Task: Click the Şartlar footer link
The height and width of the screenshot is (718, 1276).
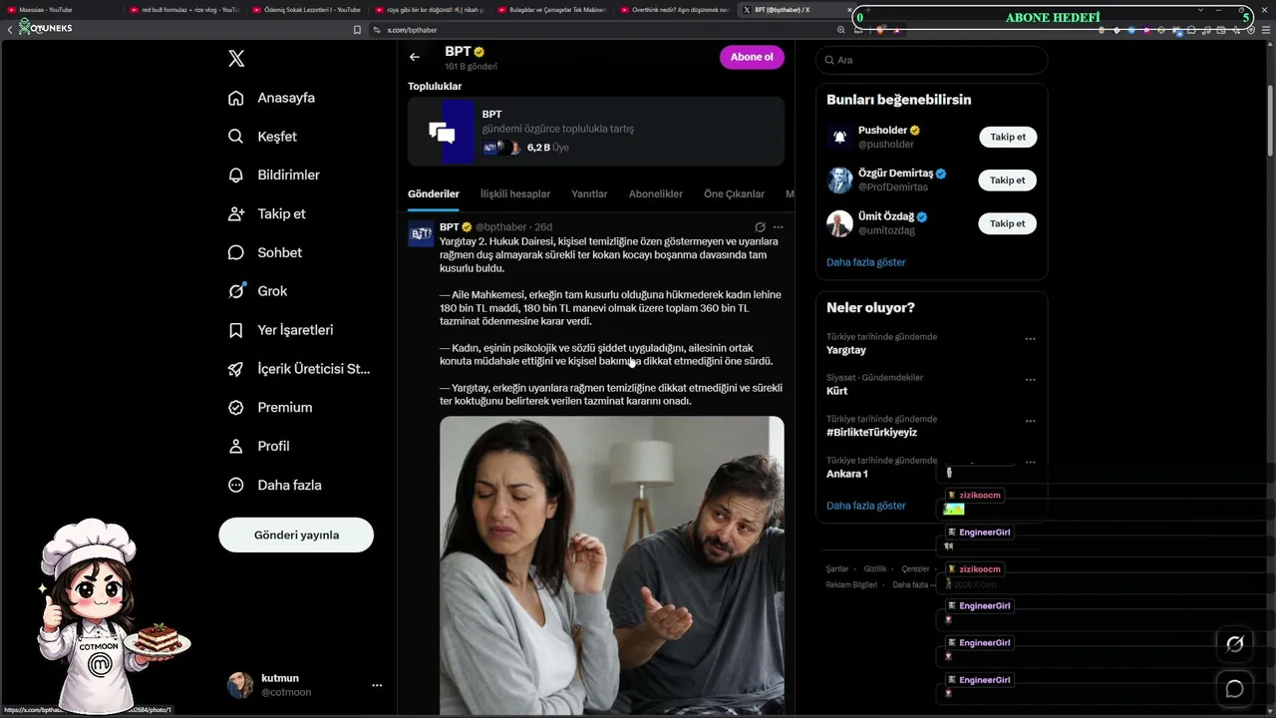Action: (x=837, y=568)
